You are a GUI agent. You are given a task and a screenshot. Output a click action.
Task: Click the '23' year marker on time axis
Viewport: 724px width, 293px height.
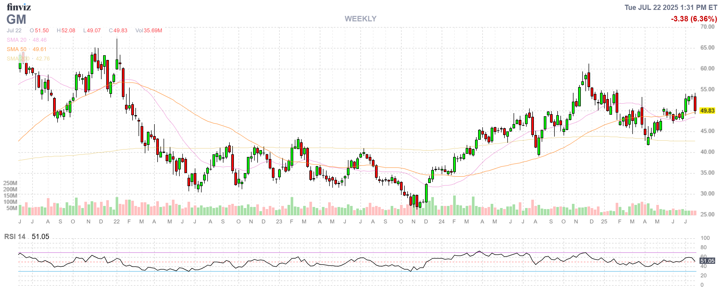[279, 222]
